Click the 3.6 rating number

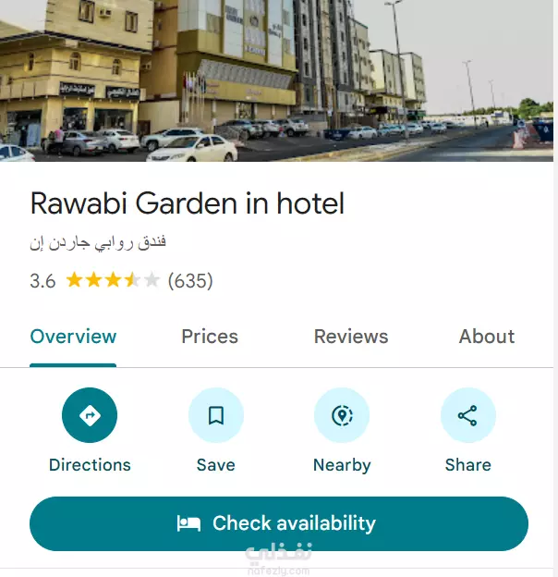point(42,281)
